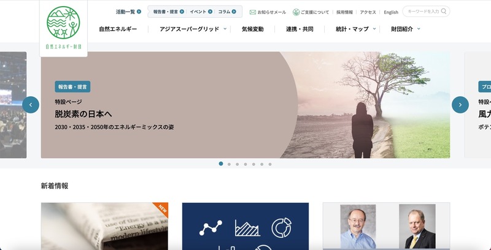
Task: Switch site language to English
Action: tap(391, 12)
